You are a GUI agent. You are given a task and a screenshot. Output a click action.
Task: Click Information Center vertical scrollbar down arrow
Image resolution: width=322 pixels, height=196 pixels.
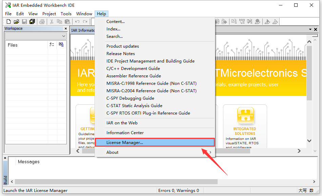309,141
